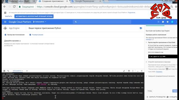179x100 pixels.
Task: Click the App Engine title text
Action: click(14, 28)
